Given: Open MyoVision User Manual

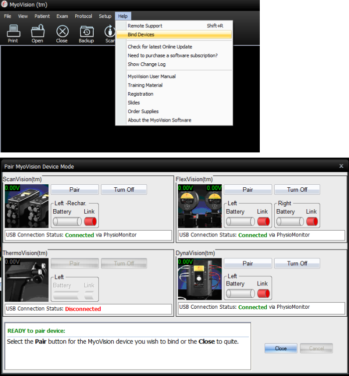Looking at the screenshot, I should (174, 77).
